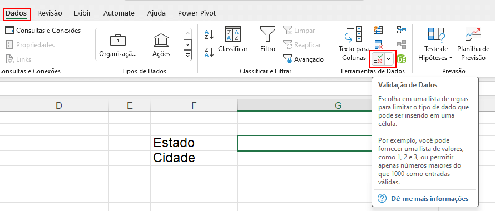Open Consultas e Conexões pane
Screen dimensions: 495x211
click(x=43, y=31)
